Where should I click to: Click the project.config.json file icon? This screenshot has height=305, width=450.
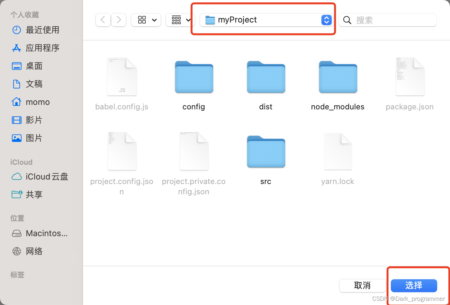coord(122,151)
